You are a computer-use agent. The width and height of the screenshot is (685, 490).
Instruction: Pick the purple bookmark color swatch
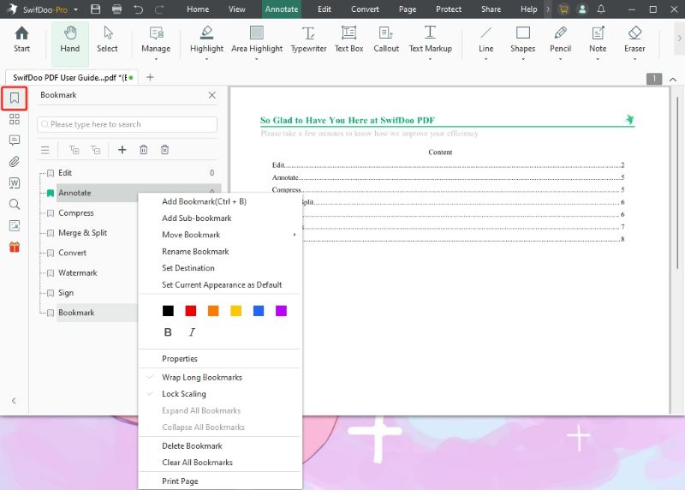pos(282,311)
